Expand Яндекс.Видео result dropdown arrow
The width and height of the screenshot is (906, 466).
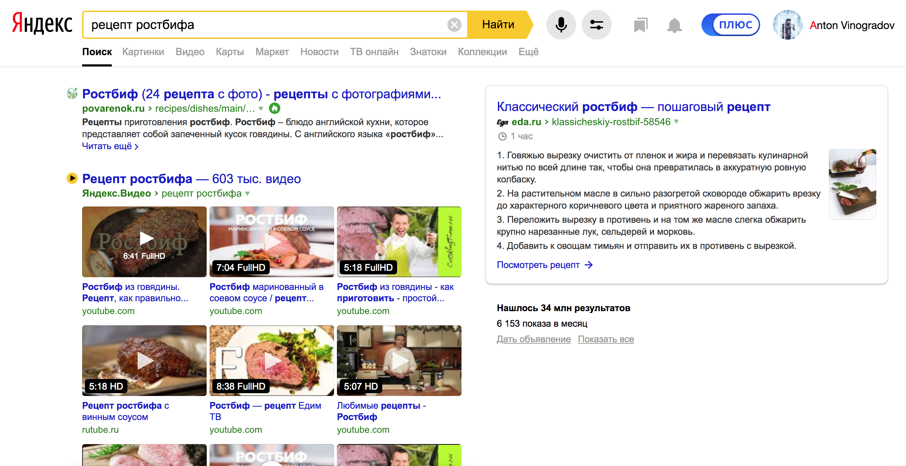pos(247,193)
